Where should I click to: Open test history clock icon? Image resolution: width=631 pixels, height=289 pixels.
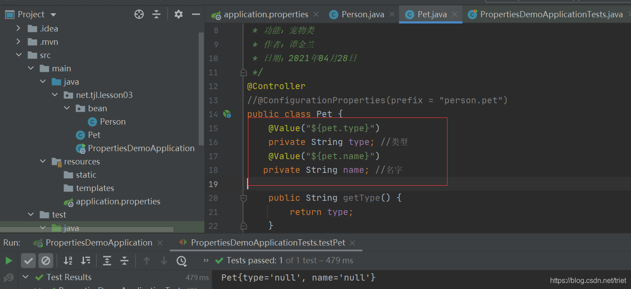(x=181, y=261)
